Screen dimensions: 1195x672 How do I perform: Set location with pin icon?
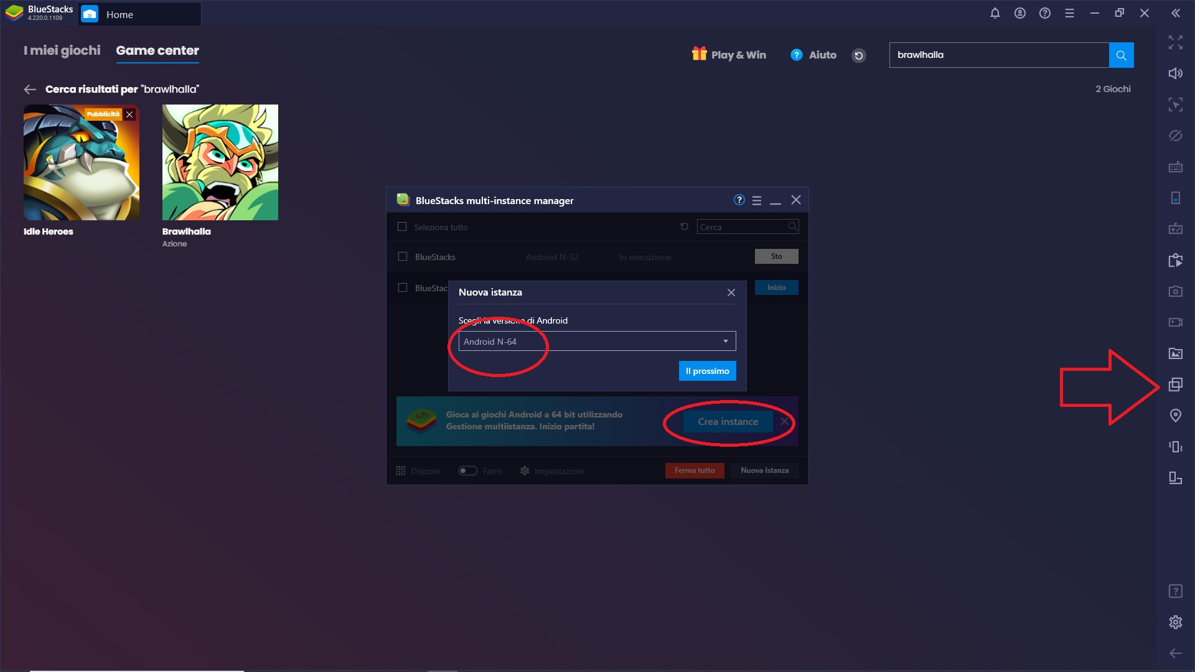click(x=1175, y=416)
